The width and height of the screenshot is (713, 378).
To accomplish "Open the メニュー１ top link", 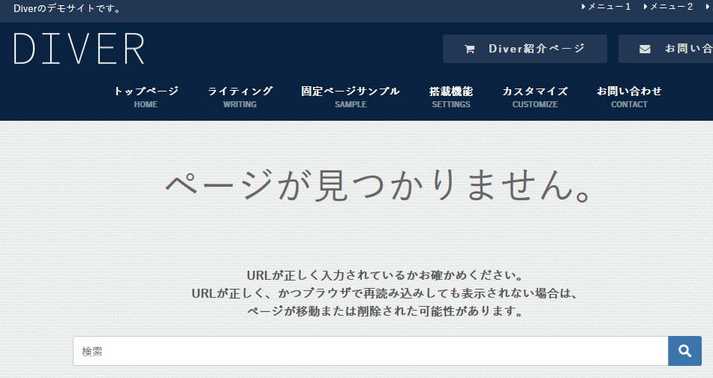I will pyautogui.click(x=609, y=7).
